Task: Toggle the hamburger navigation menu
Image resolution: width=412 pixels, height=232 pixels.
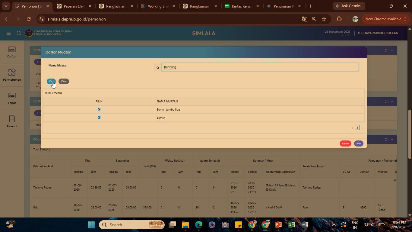Action: (9, 33)
